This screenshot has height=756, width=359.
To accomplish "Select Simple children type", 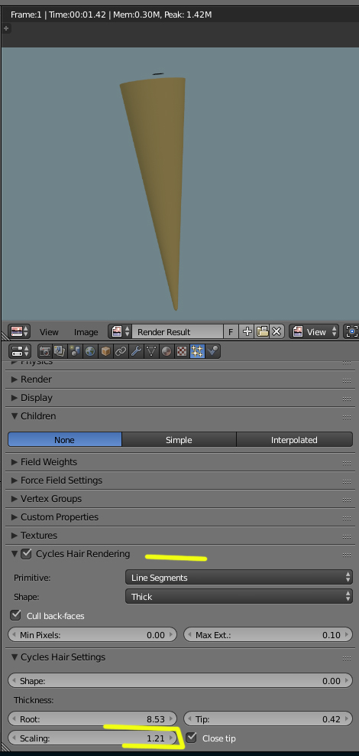I will [179, 440].
